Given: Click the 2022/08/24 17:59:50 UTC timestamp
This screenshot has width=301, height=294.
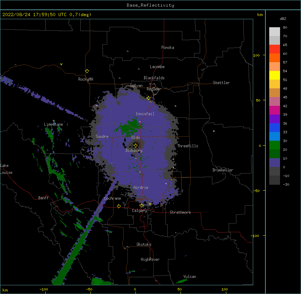Looking at the screenshot, I should (34, 15).
